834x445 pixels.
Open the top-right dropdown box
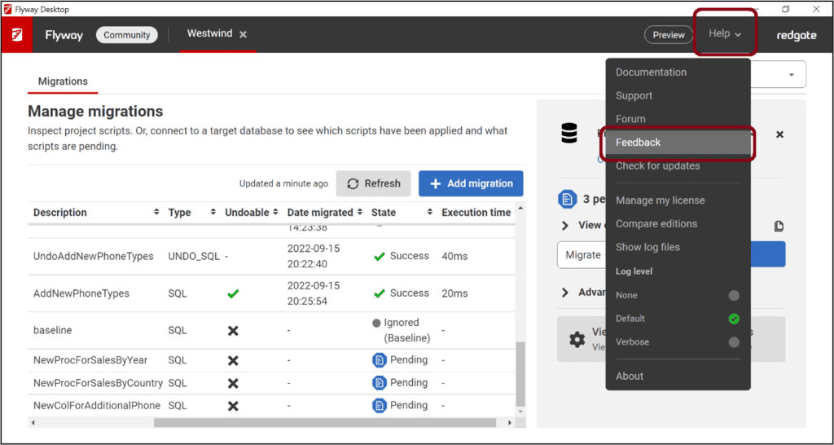point(791,75)
